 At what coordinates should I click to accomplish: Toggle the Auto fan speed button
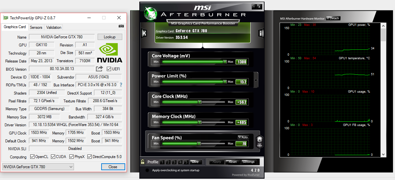coord(243,137)
